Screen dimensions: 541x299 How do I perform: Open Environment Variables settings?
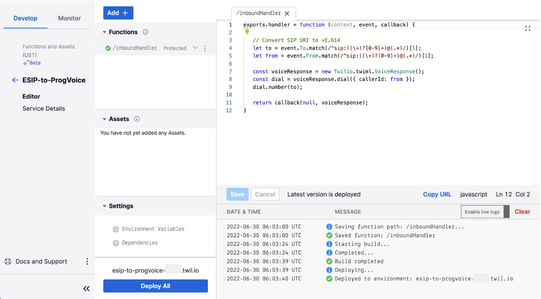point(153,229)
